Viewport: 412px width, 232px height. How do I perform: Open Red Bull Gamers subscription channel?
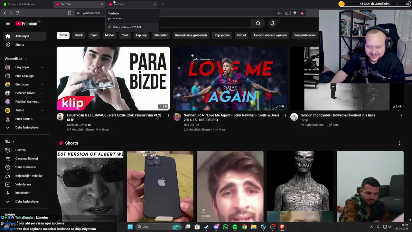pos(24,102)
